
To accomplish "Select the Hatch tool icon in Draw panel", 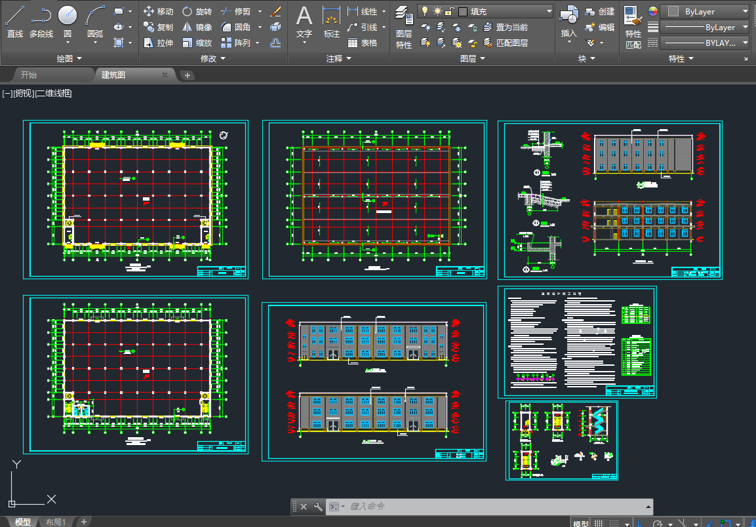I will tap(119, 43).
